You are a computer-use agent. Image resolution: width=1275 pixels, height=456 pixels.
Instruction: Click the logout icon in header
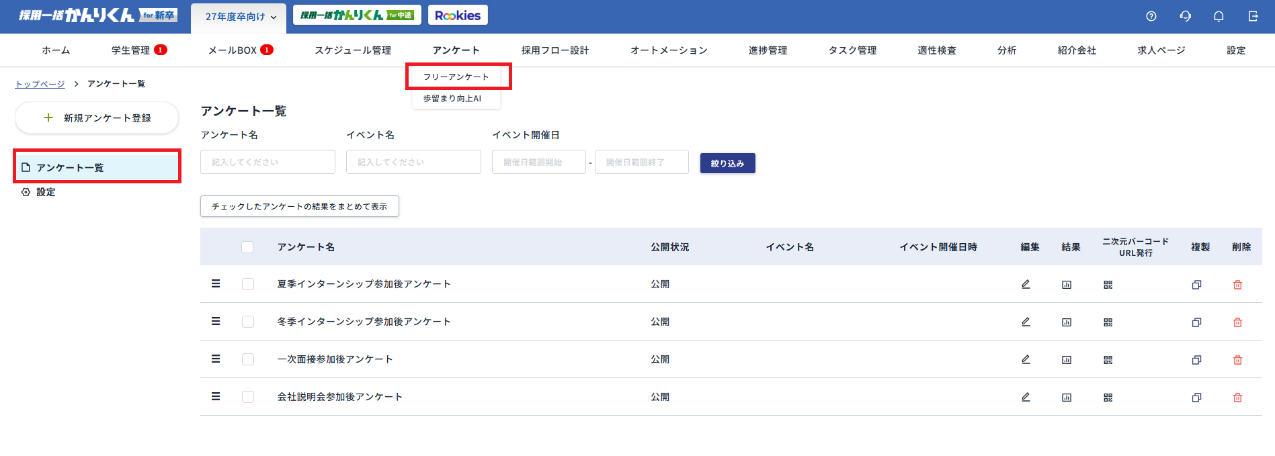tap(1253, 16)
